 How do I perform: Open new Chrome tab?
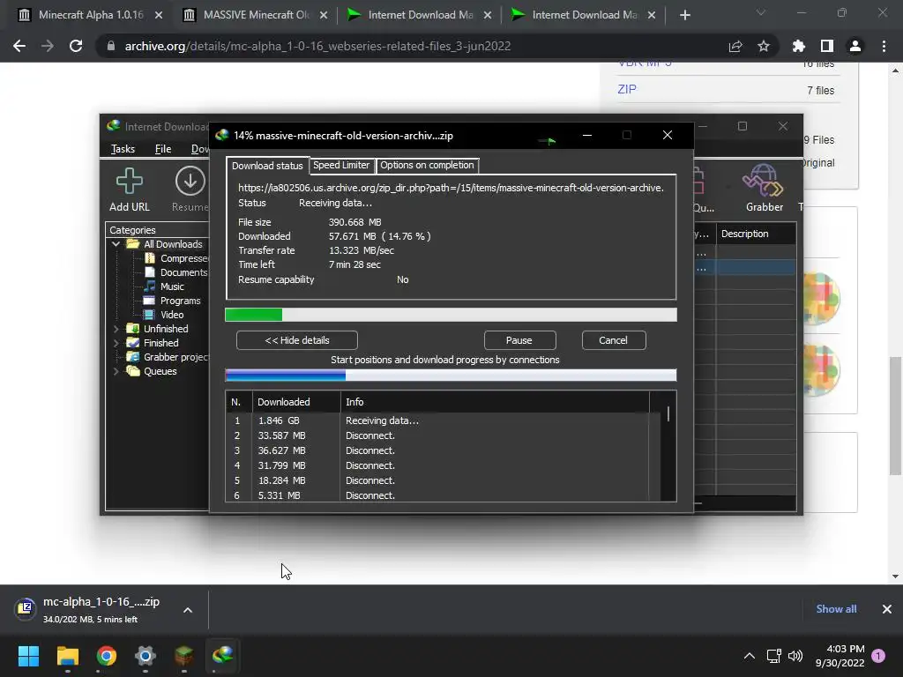click(684, 15)
